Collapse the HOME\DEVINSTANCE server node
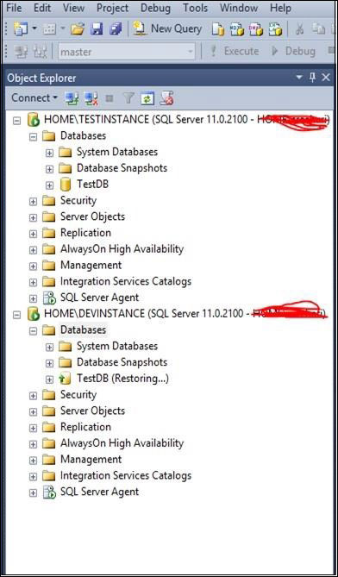 16,314
